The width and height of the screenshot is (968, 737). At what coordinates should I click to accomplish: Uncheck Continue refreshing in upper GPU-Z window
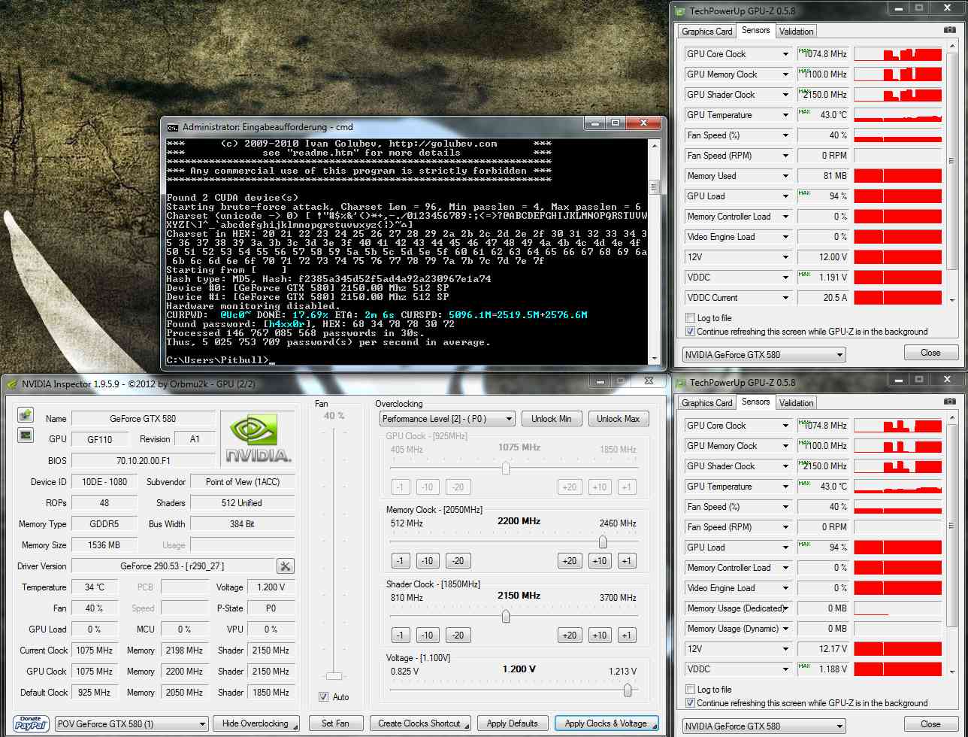(691, 331)
